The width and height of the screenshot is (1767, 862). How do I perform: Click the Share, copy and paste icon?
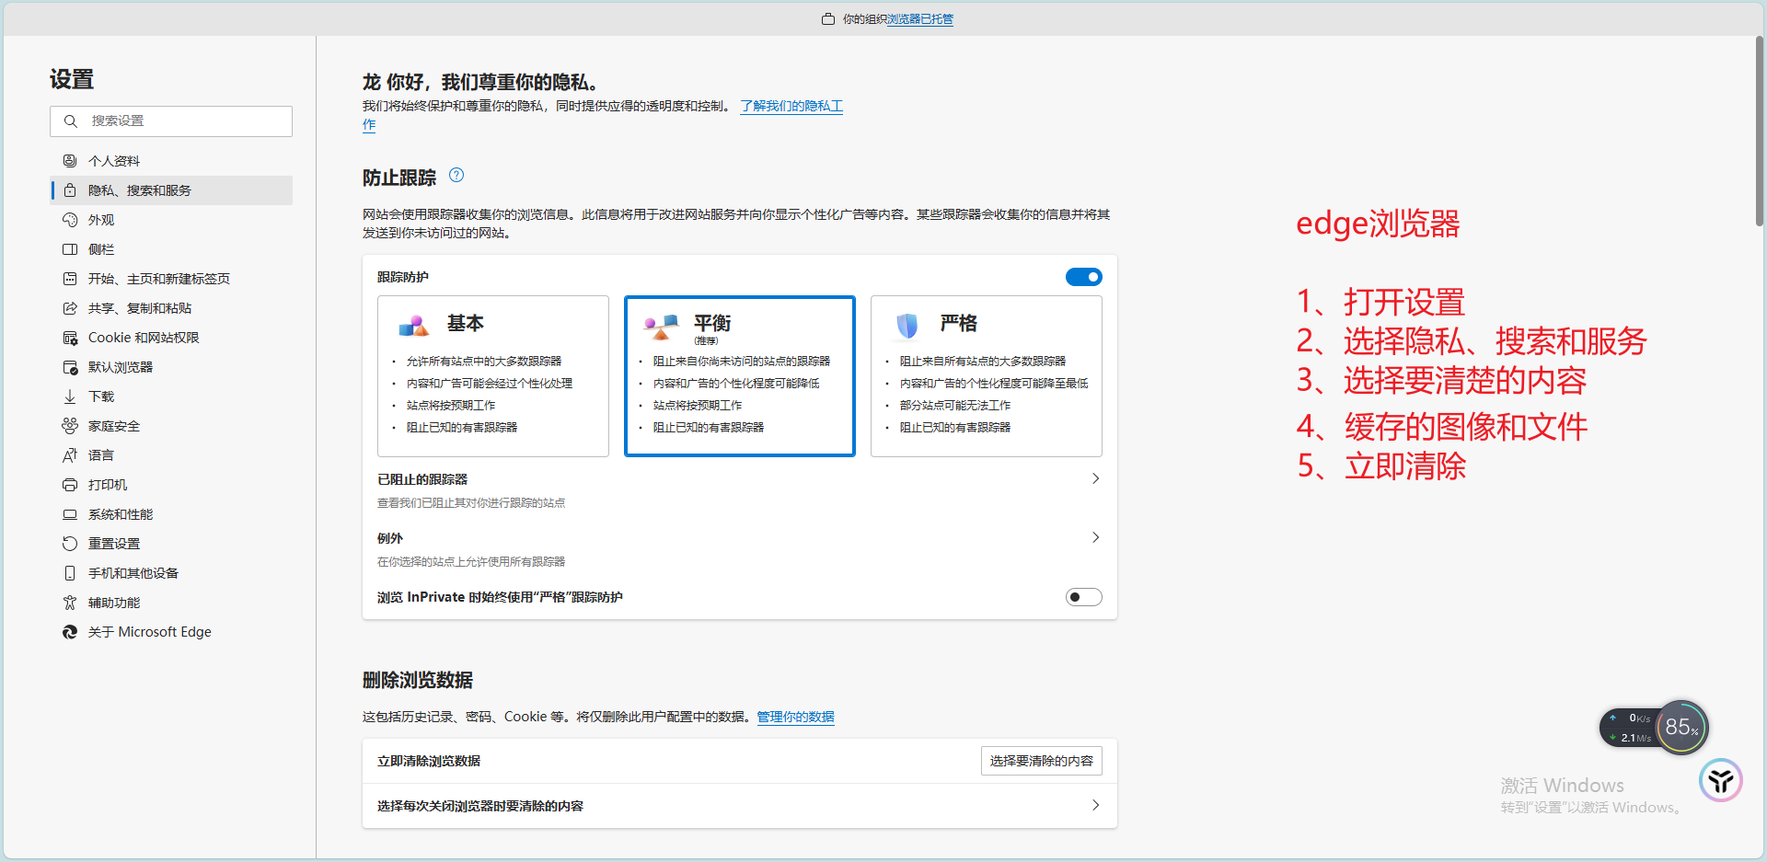[70, 308]
